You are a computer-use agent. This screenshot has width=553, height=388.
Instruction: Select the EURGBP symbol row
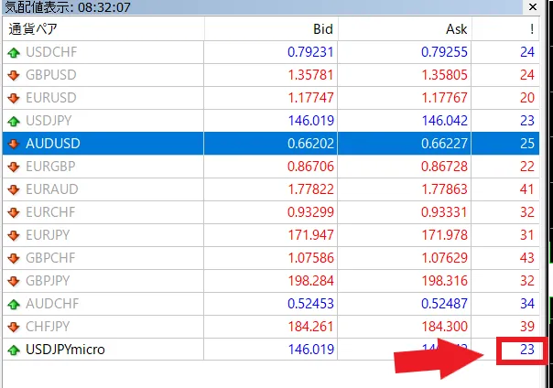tap(57, 167)
